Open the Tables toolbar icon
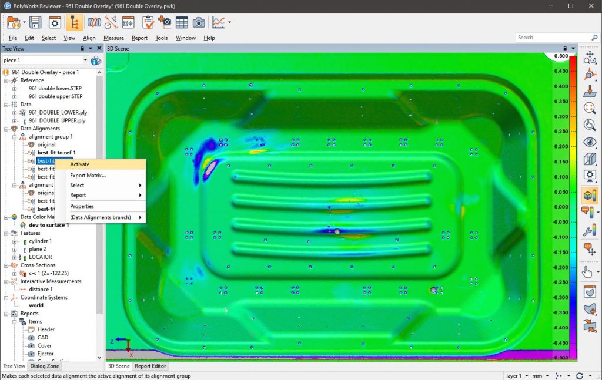 pos(182,22)
